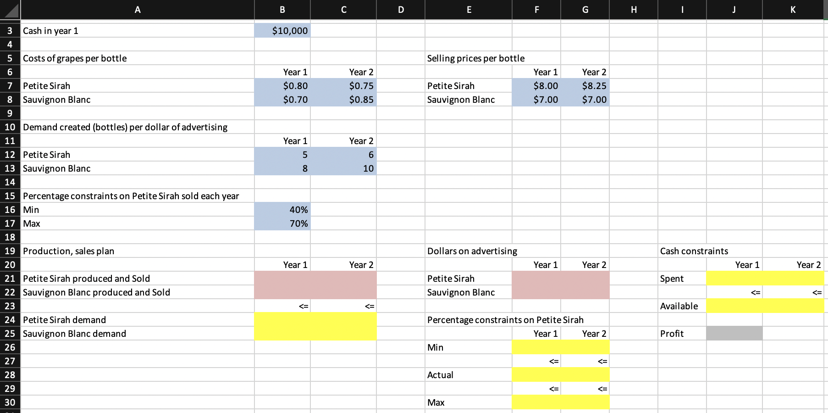Image resolution: width=828 pixels, height=413 pixels.
Task: Click demand value 10 for Sauvignon Blanc
Action: 343,168
